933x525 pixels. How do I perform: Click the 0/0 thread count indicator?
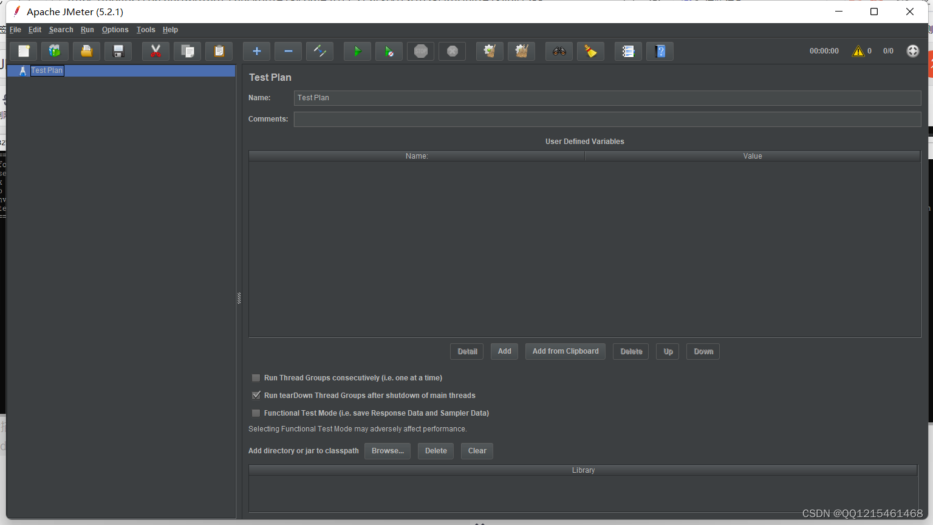tap(888, 51)
